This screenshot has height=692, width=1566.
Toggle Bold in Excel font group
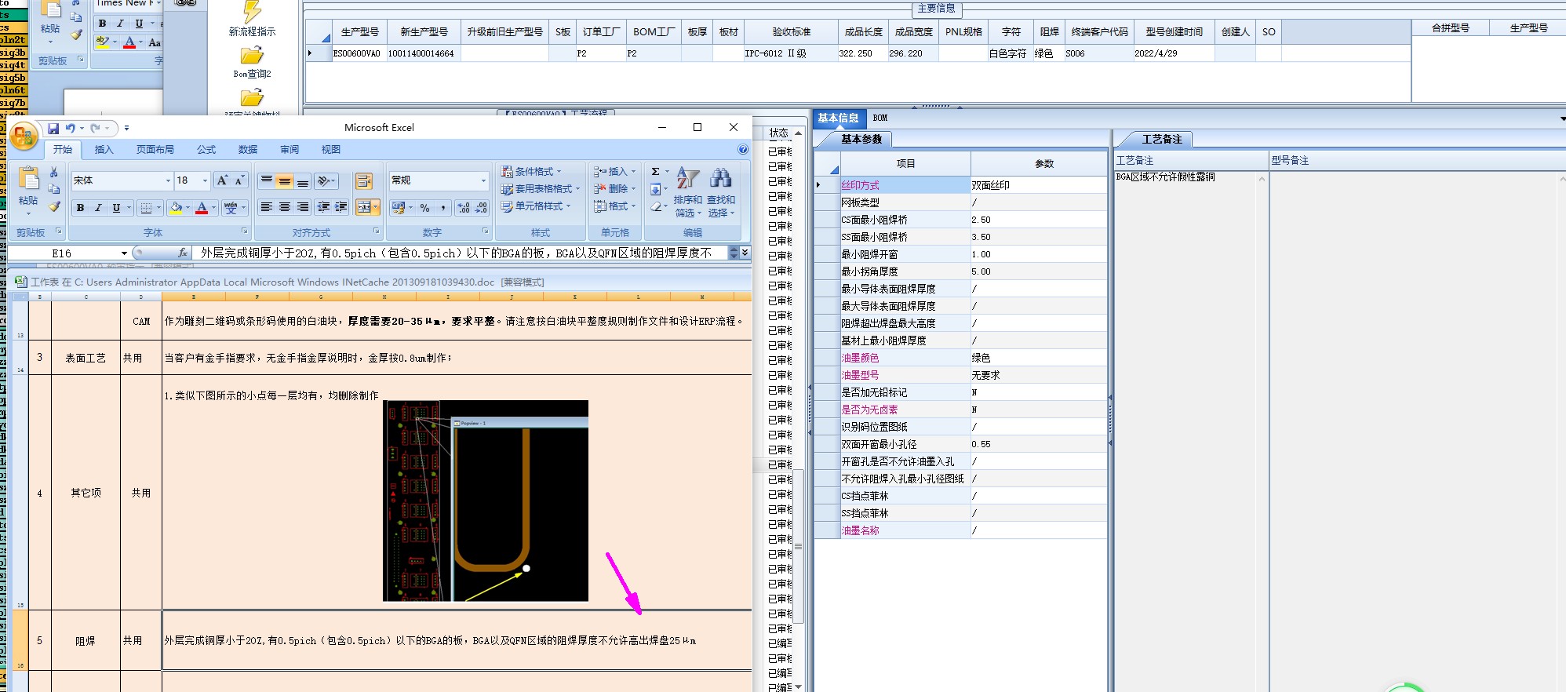(80, 208)
